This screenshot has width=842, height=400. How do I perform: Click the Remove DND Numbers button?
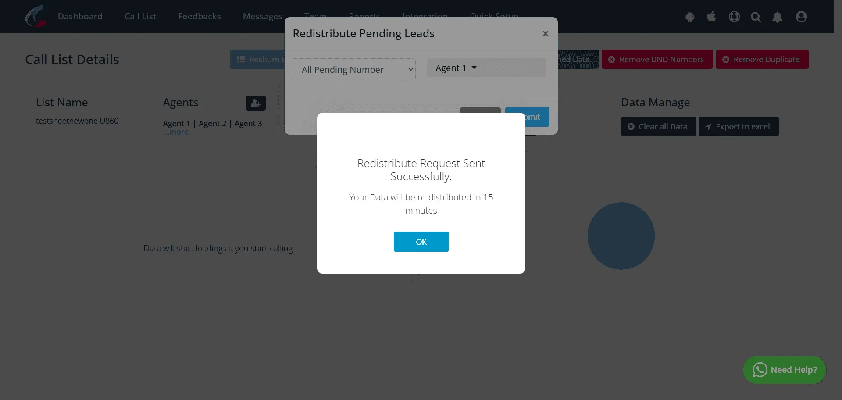click(657, 59)
